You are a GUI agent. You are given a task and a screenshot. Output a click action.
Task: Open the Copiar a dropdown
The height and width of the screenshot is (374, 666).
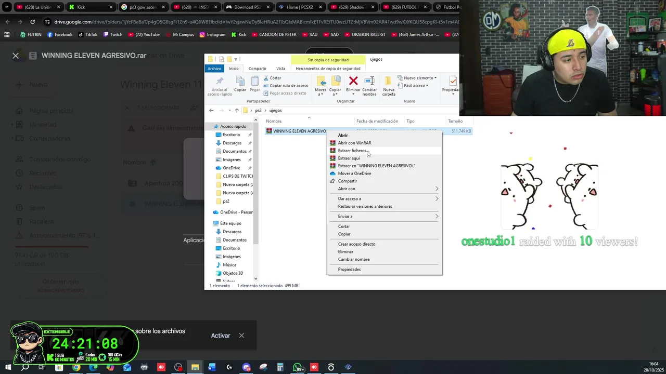coord(336,86)
